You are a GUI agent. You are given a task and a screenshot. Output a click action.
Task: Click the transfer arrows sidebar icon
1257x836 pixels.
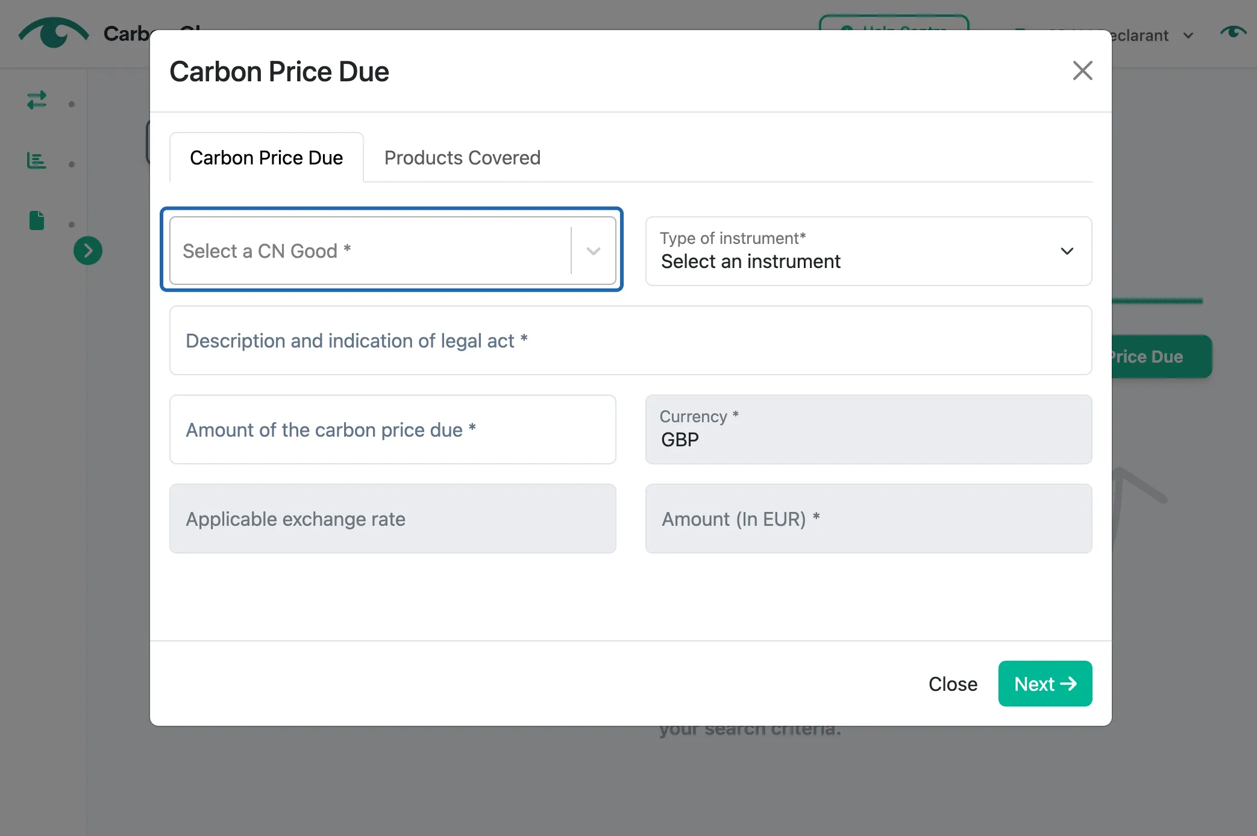(37, 100)
